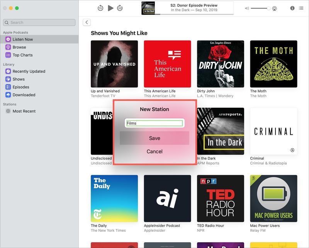Screen dimensions: 309x248
Task: Start playback with the play button
Action: [110, 8]
